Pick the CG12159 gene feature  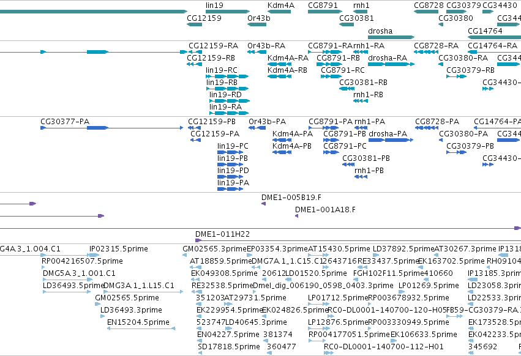coord(194,24)
